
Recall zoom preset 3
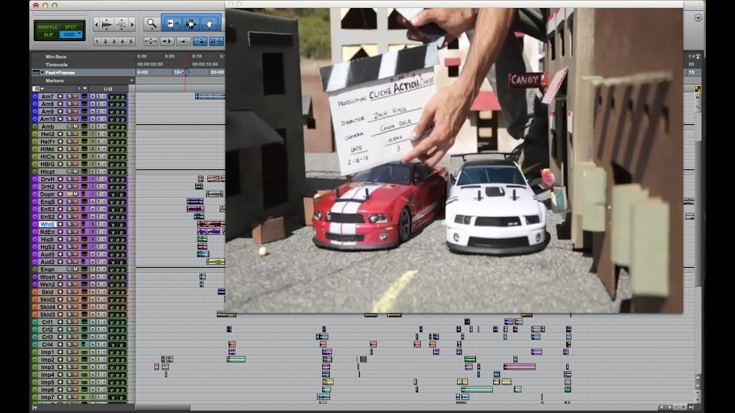click(114, 41)
